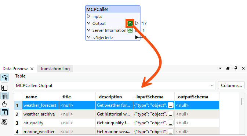247x136 pixels.
Task: Open the ellipsis button in weather_archive row
Action: 171,114
